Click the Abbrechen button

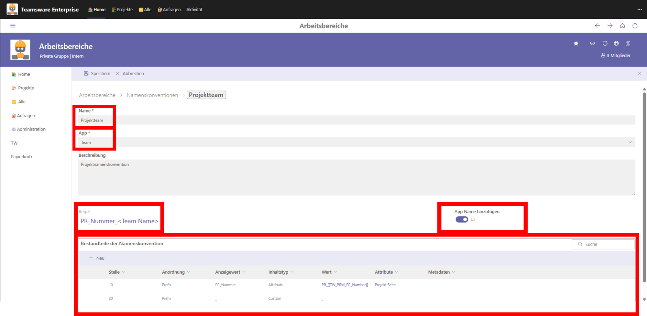pos(130,74)
